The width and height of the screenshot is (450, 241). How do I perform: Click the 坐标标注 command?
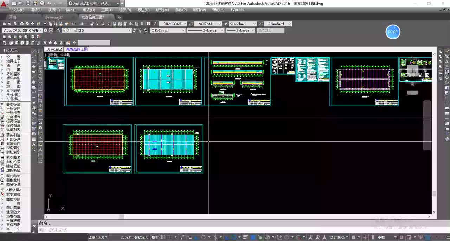click(13, 109)
